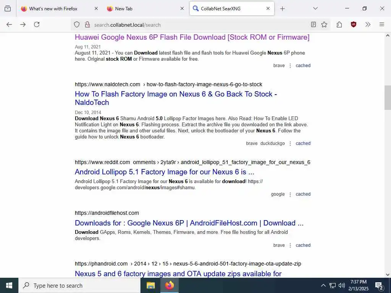Screen dimensions: 391x293
Task: Expand the list all tabs dropdown arrow
Action: pyautogui.click(x=315, y=8)
